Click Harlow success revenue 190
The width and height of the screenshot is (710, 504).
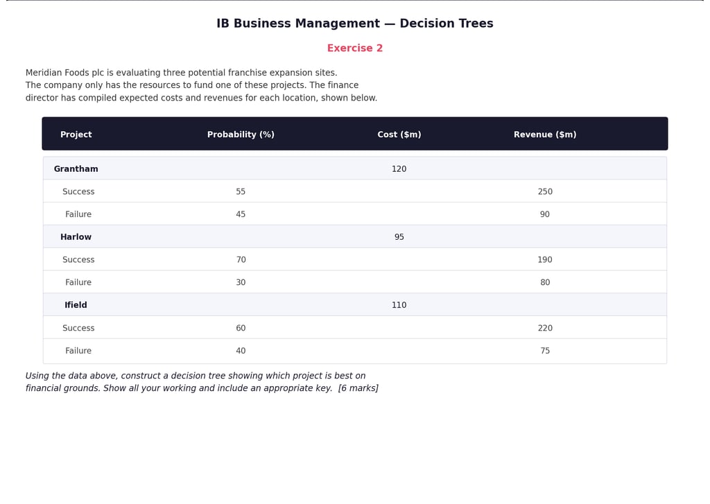click(545, 259)
